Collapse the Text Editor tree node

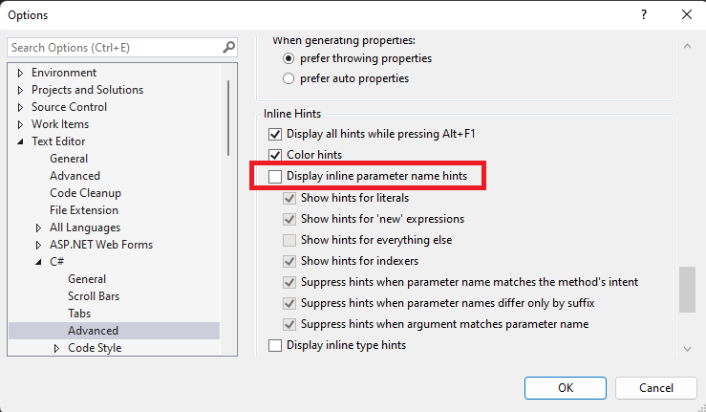point(20,141)
